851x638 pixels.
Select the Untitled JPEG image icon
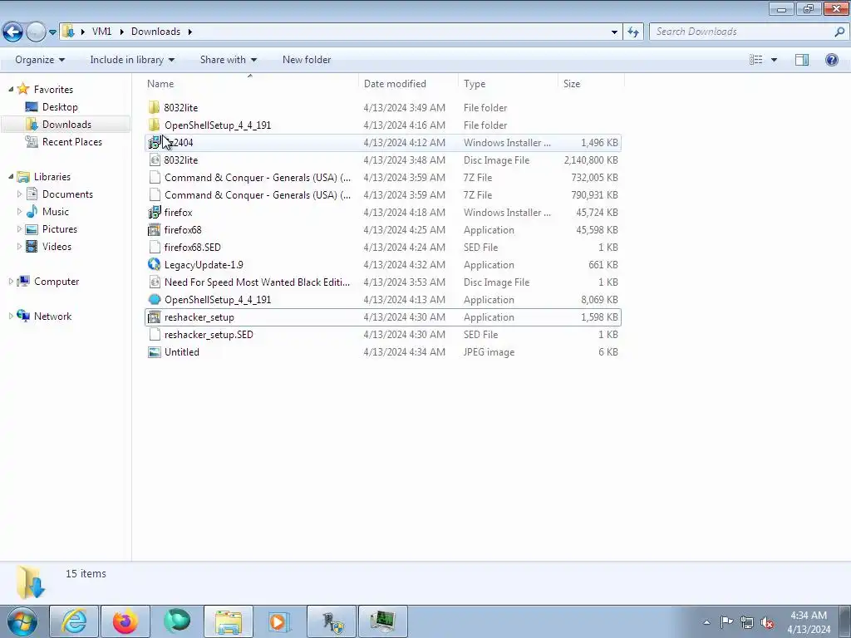[x=155, y=351]
